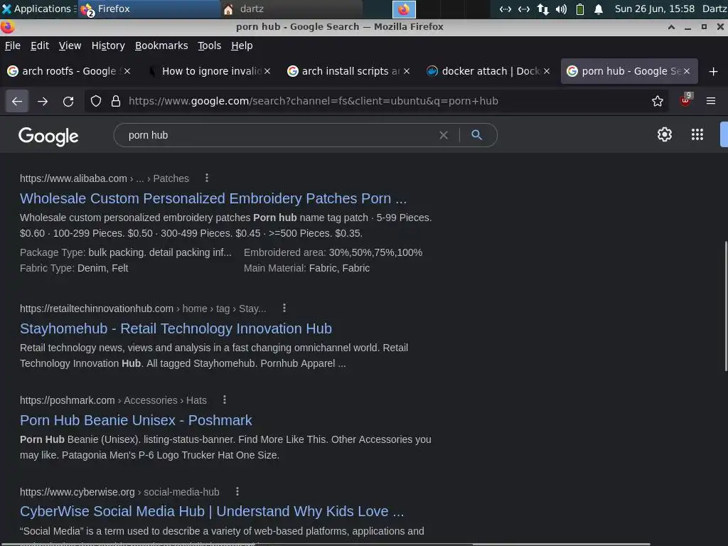Click the Firefox taskbar window button
728x546 pixels.
coord(149,9)
